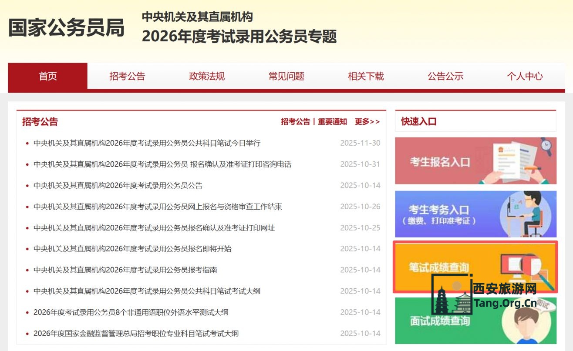Open 网上报名与资格审查工作结束 announcement

click(x=158, y=207)
